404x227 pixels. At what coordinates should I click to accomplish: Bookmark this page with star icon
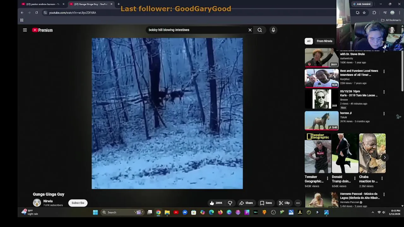click(x=364, y=13)
